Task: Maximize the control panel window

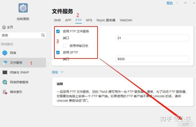Action: pos(185,3)
